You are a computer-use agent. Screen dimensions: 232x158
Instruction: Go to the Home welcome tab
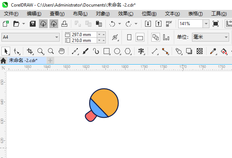coord(3,61)
